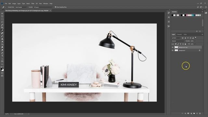Image resolution: width=208 pixels, height=117 pixels.
Task: Open the workspace switcher dropdown
Action: pyautogui.click(x=201, y=7)
